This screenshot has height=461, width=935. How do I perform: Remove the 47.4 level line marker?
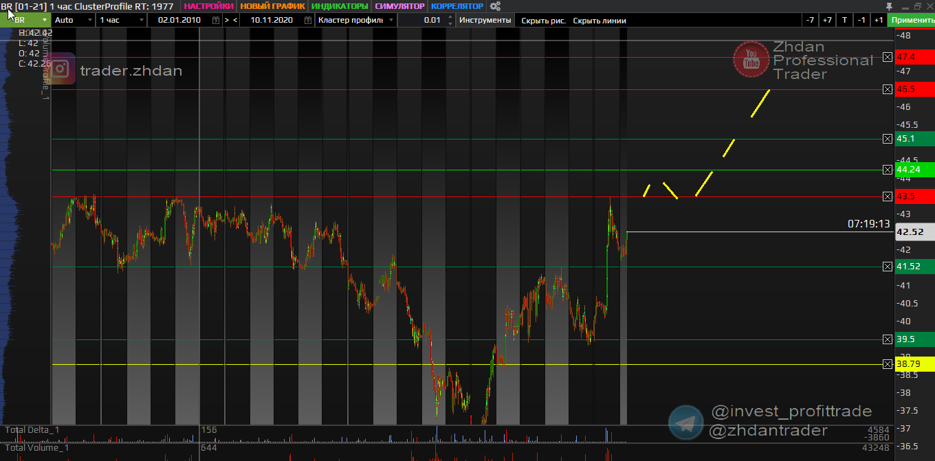click(x=887, y=57)
